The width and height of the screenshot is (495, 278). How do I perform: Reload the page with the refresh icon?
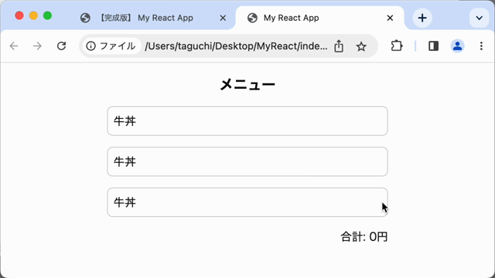tap(61, 46)
